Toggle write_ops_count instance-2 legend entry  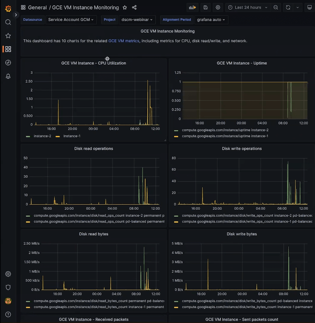247,215
